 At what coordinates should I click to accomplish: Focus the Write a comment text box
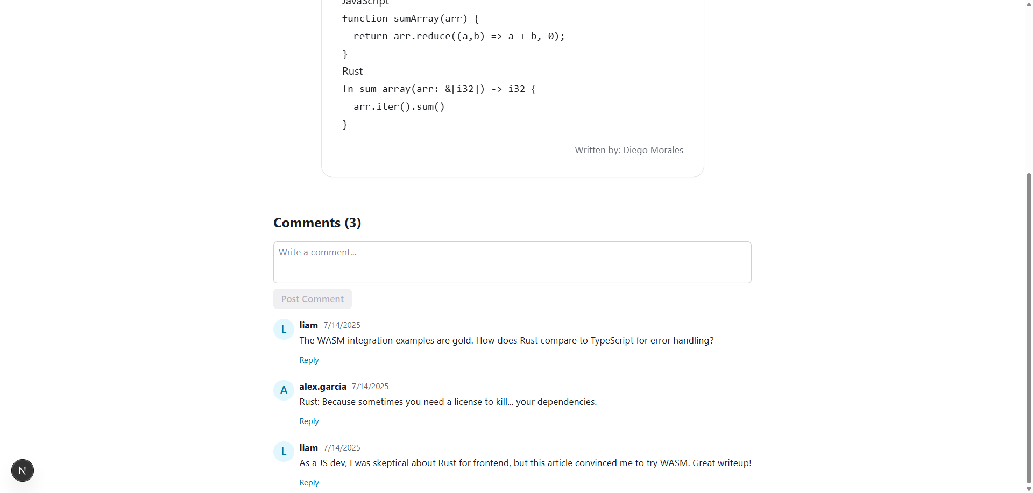click(x=512, y=262)
